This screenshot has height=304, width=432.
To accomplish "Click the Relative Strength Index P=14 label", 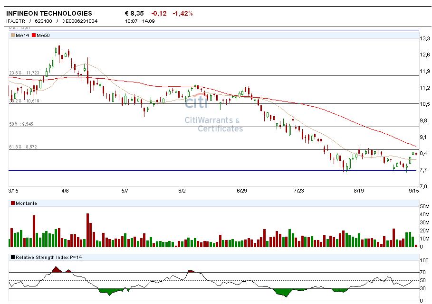I will click(x=49, y=257).
